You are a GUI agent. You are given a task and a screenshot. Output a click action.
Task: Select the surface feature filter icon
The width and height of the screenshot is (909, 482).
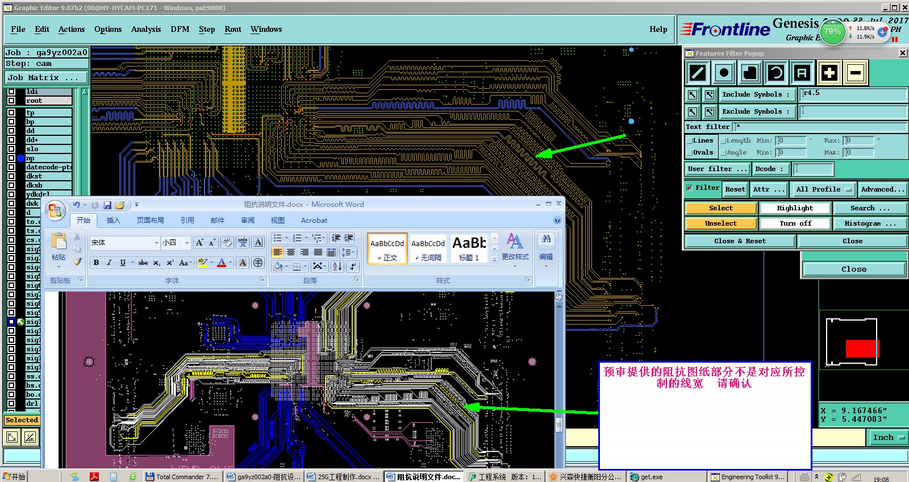(x=750, y=73)
